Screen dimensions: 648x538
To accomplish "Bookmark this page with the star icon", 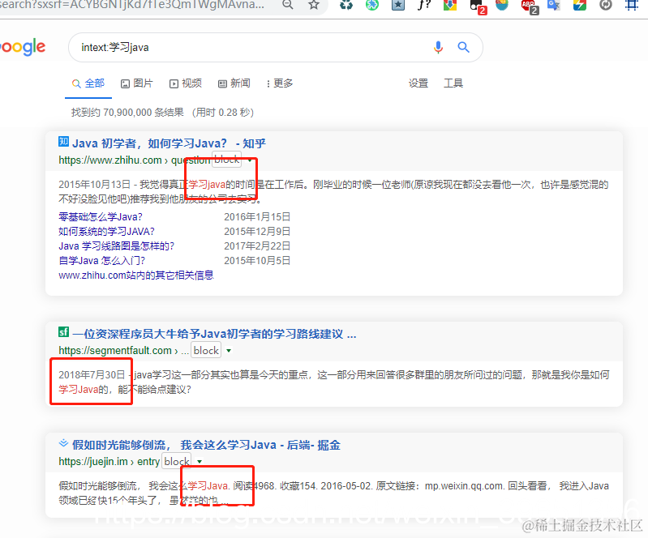I will [314, 5].
